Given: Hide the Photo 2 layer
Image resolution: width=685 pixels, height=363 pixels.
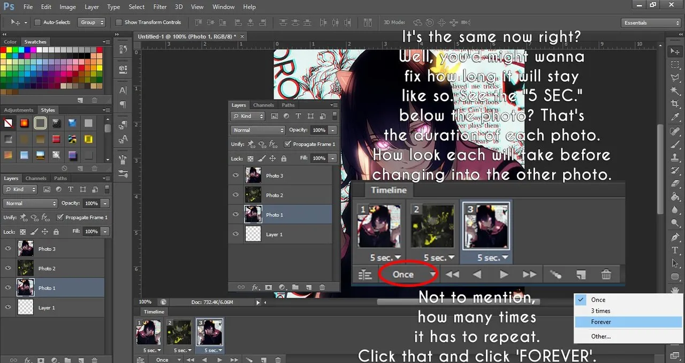Looking at the screenshot, I should coord(8,268).
